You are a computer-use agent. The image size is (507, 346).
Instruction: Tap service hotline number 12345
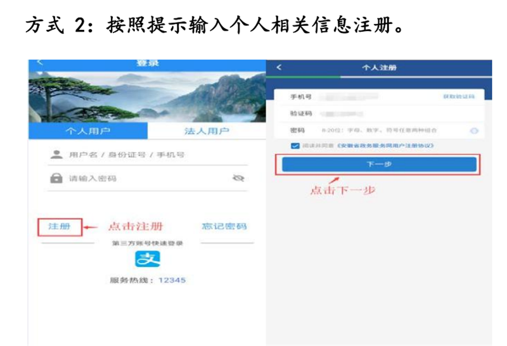[172, 280]
